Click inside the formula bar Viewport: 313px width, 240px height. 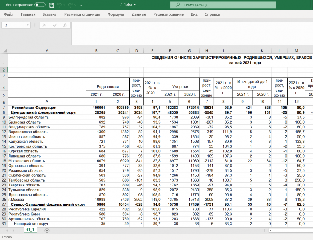192,33
